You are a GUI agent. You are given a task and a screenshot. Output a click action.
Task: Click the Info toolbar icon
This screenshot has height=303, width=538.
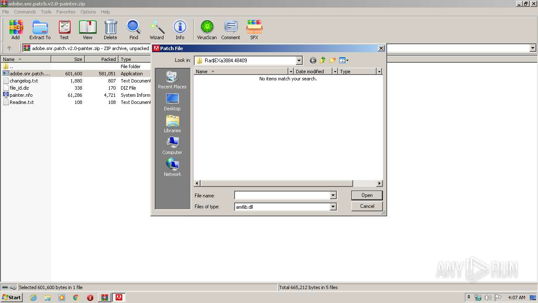tap(180, 29)
